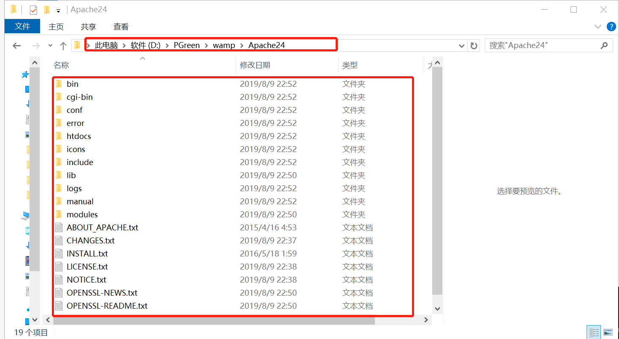Image resolution: width=619 pixels, height=339 pixels.
Task: Click the file list vertical scrollbar
Action: pos(437,181)
